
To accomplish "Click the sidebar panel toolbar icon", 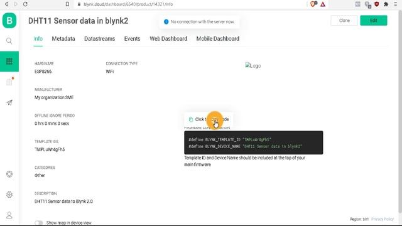I will pyautogui.click(x=357, y=4).
